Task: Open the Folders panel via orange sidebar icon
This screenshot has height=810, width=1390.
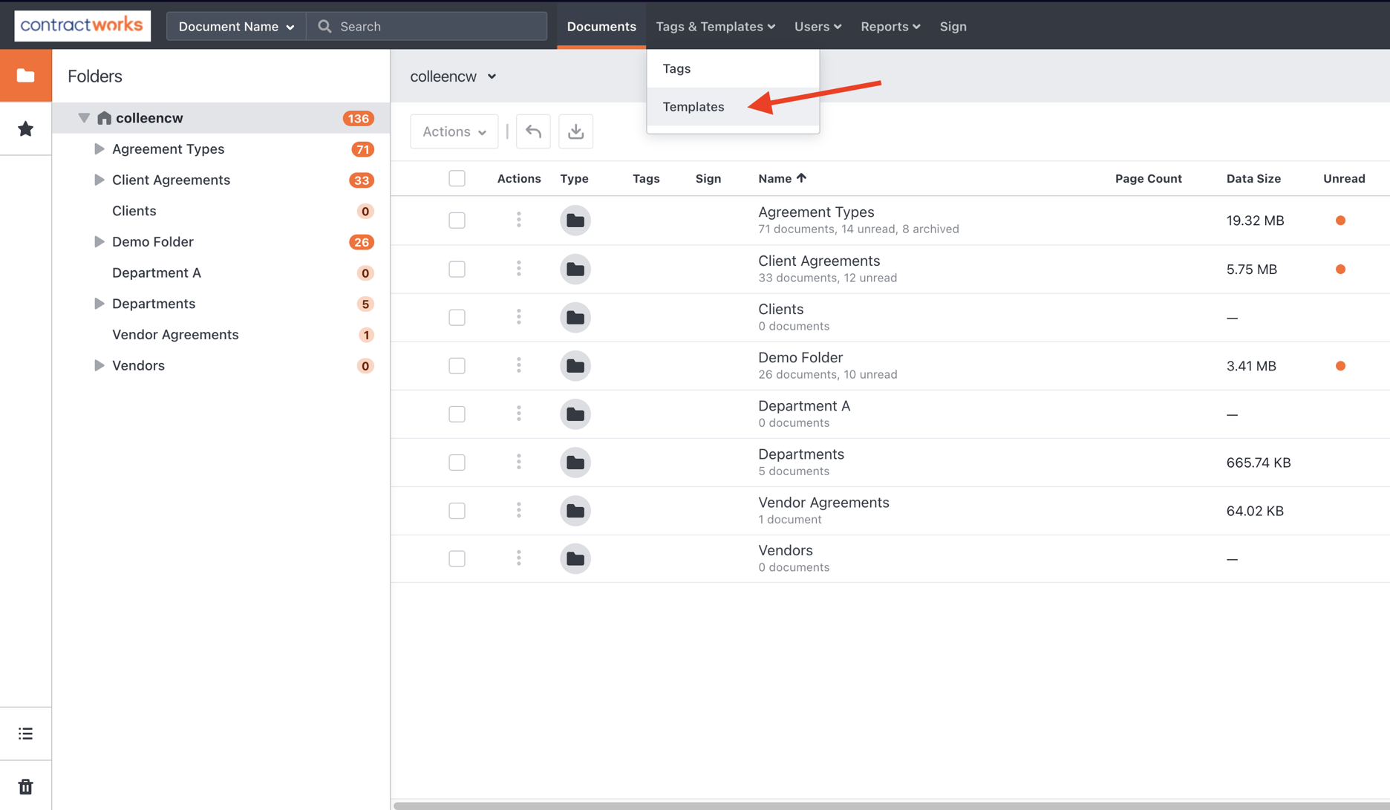Action: click(26, 75)
